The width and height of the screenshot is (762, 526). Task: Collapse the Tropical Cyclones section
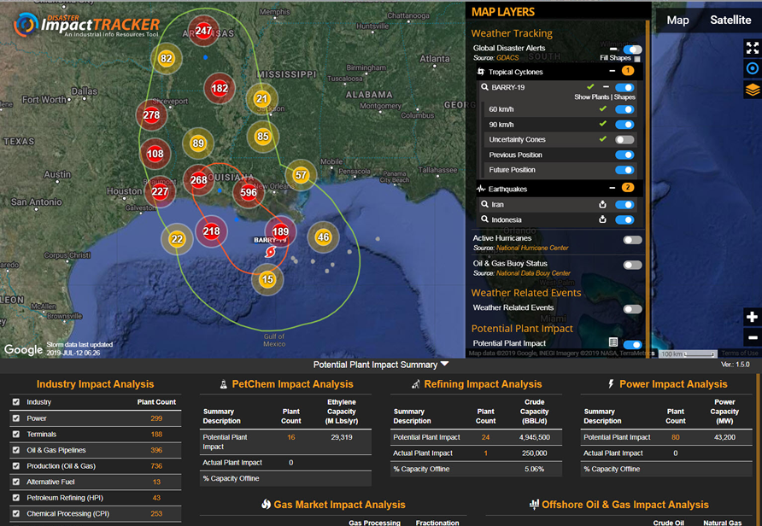(x=612, y=71)
